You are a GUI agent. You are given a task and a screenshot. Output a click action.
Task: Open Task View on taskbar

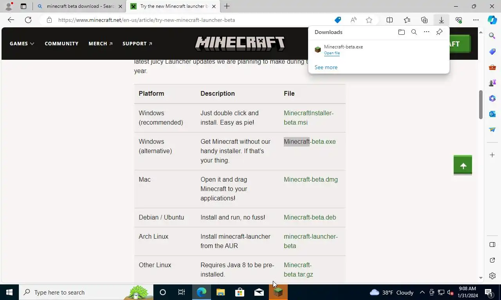coord(182,292)
